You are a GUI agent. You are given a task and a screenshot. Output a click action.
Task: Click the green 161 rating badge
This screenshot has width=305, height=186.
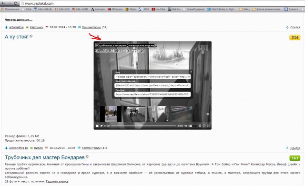click(295, 158)
